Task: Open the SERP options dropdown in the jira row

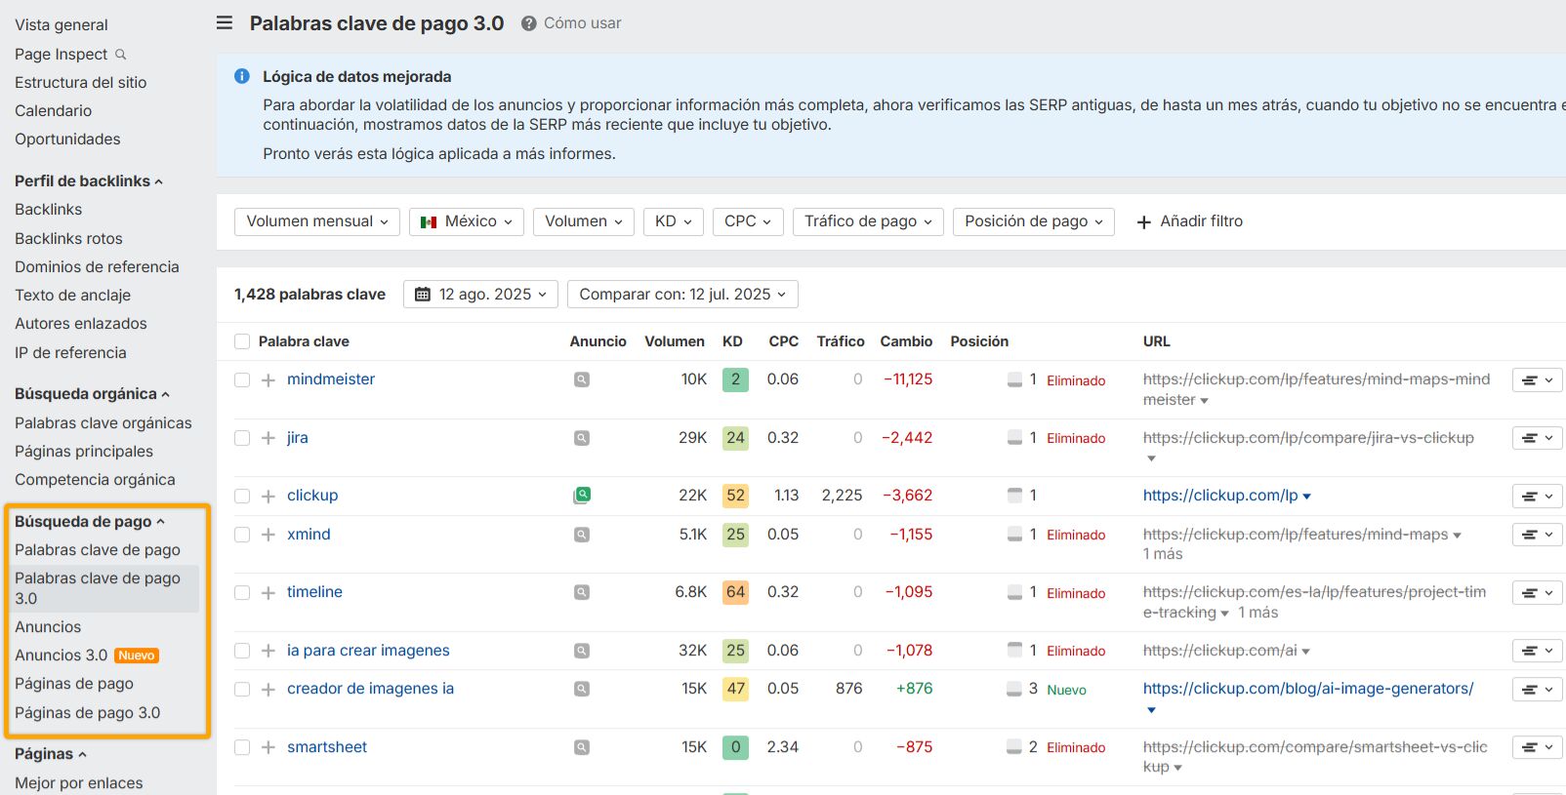Action: click(1538, 438)
